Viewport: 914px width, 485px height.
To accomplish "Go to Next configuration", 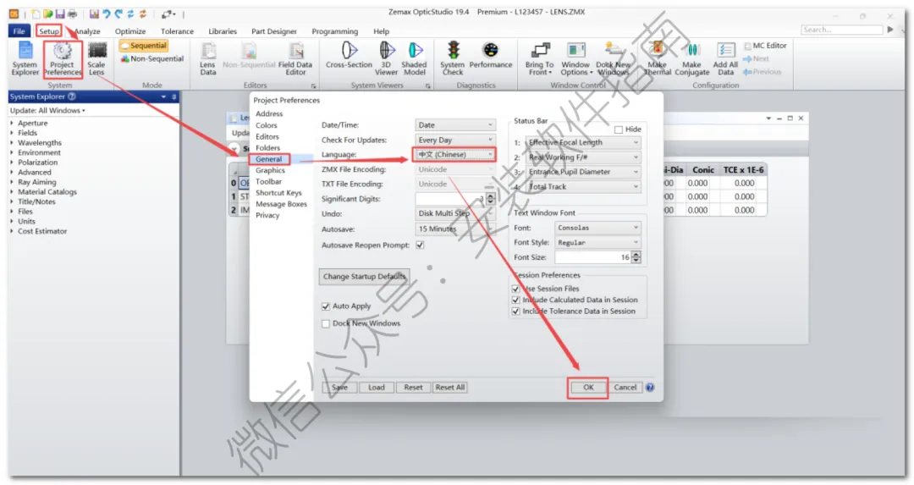I will tap(756, 59).
